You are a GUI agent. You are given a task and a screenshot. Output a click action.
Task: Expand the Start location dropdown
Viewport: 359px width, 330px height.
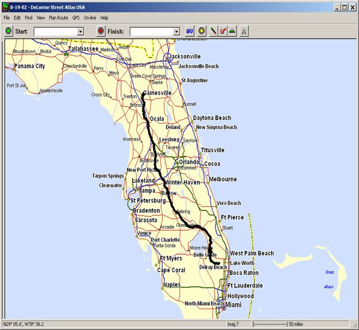(x=80, y=32)
